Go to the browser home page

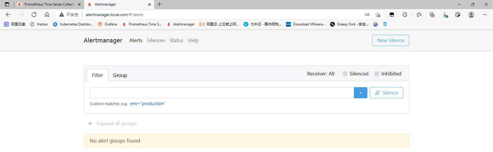click(47, 15)
